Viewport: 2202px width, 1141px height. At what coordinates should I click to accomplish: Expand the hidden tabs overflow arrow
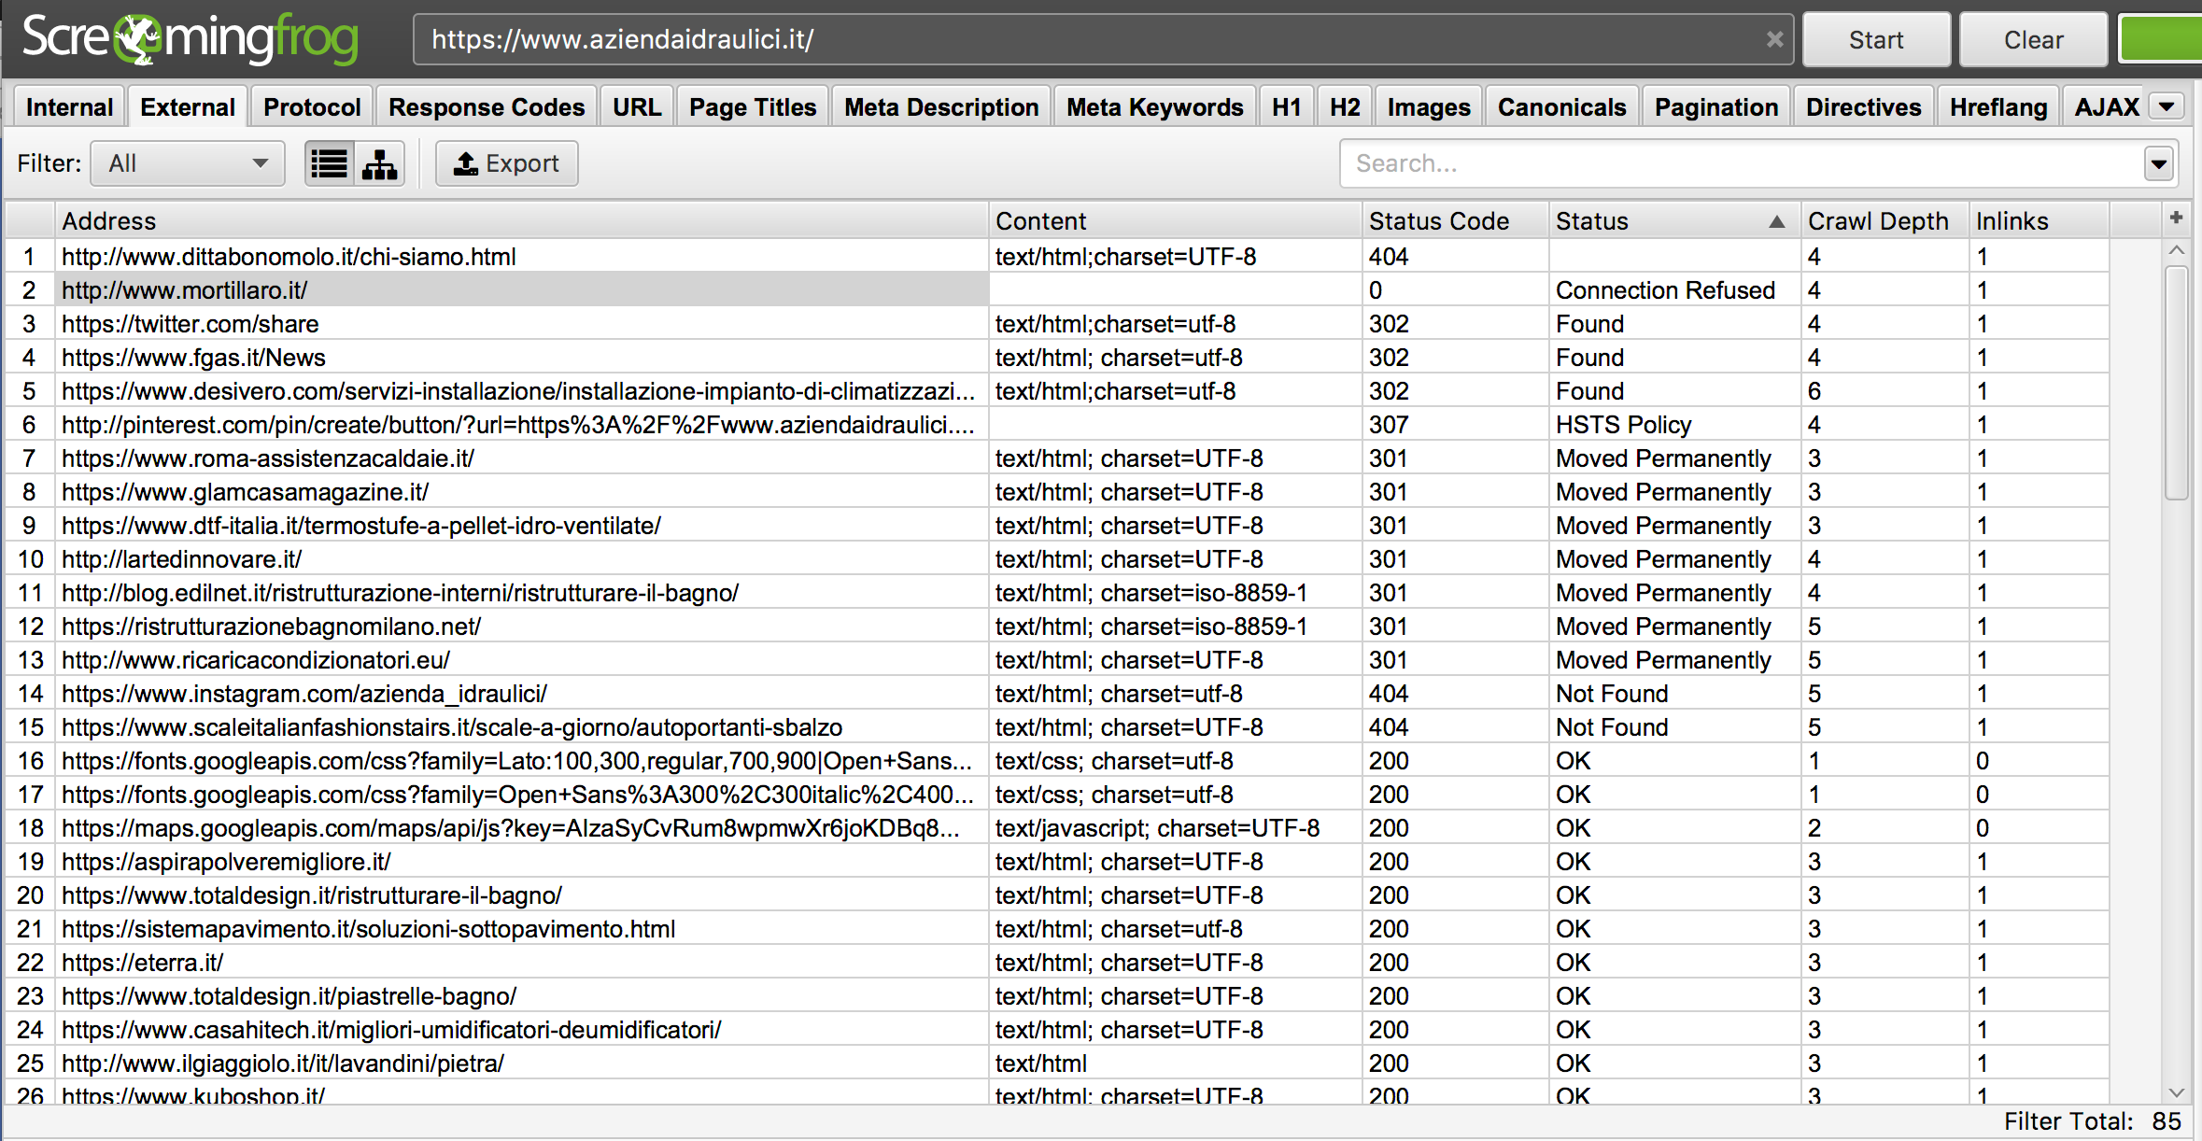2167,106
